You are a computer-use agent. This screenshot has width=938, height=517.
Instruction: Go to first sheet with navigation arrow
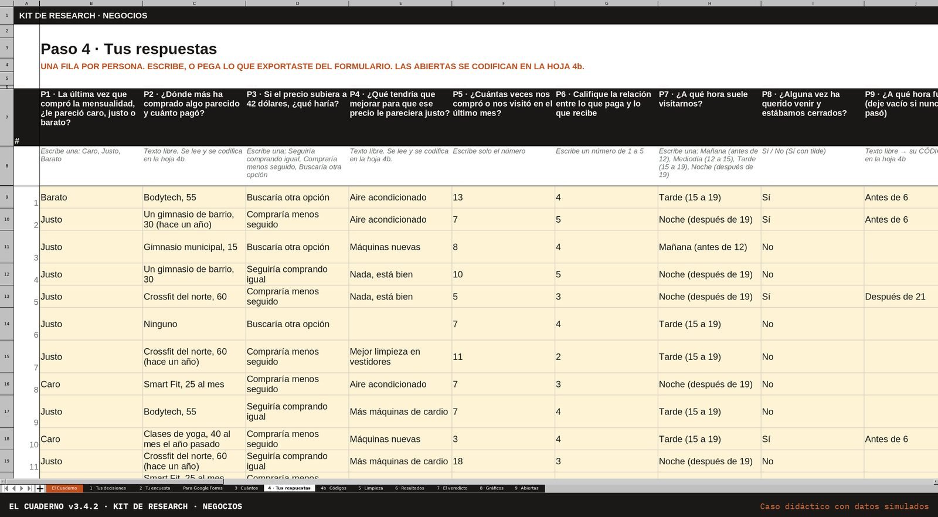pos(6,488)
